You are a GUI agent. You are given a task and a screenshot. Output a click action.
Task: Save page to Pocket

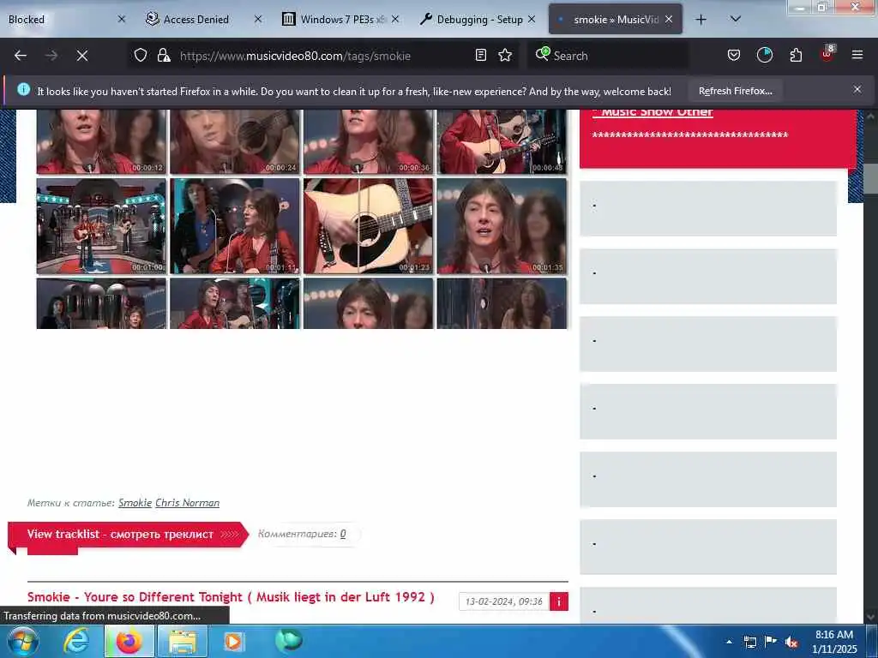click(734, 55)
